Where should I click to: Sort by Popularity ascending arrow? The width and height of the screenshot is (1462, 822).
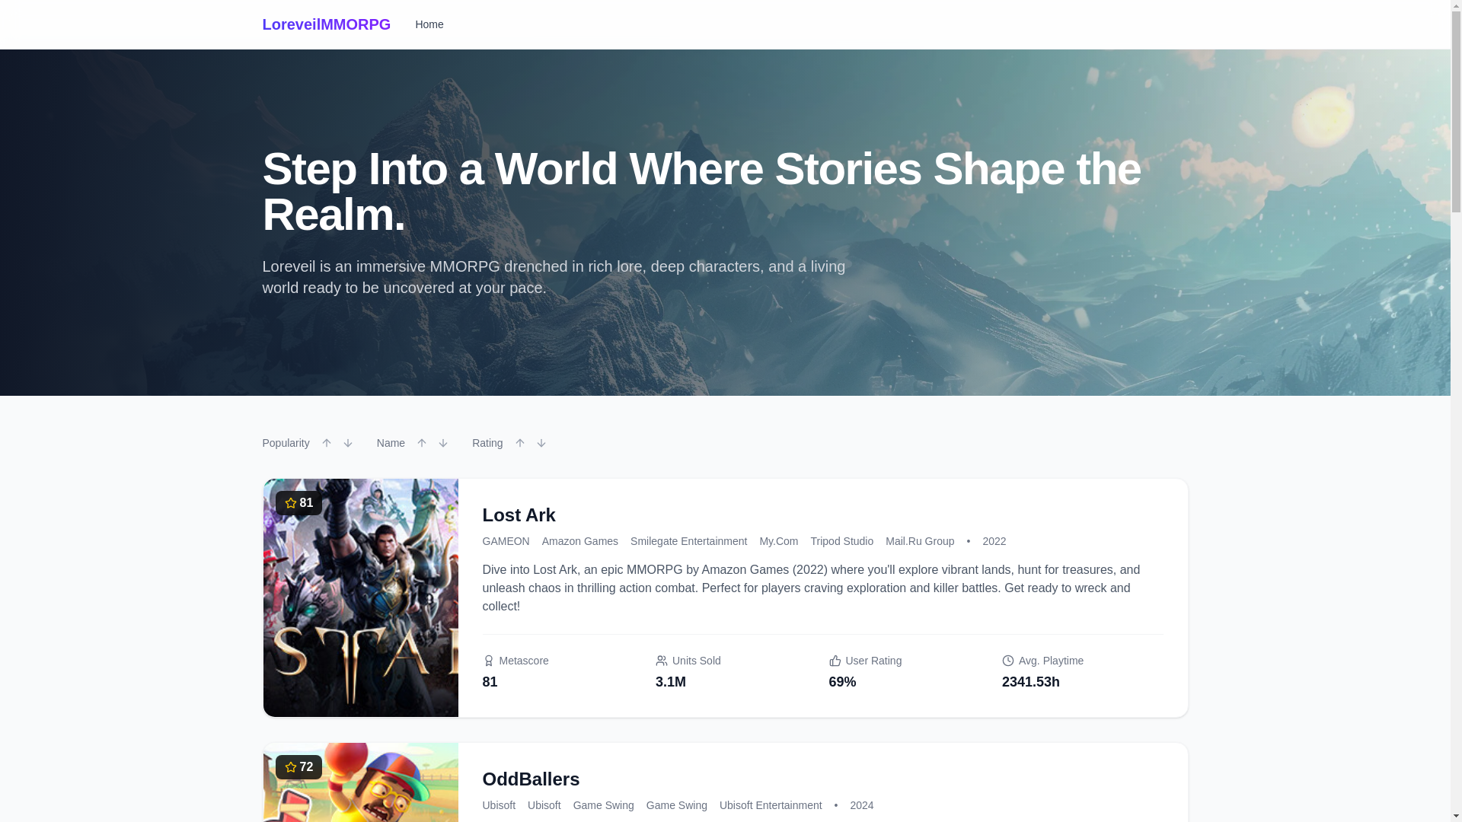tap(326, 443)
